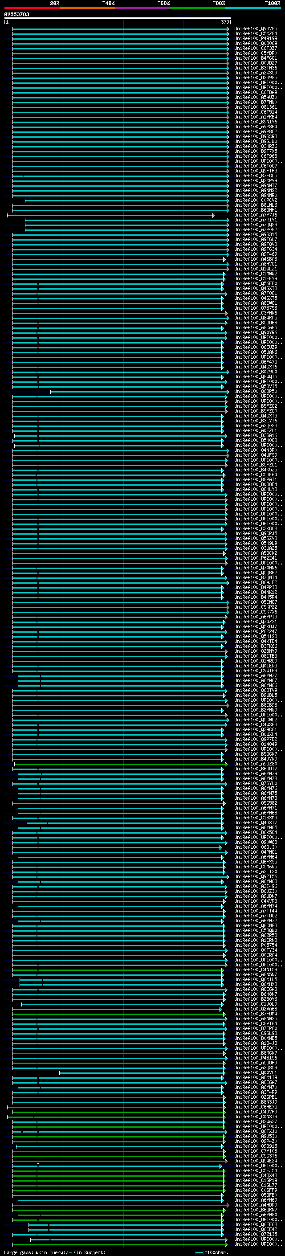Click the label UniRef100_Q2XPV9
This screenshot has height=1256, width=285.
pos(256,181)
